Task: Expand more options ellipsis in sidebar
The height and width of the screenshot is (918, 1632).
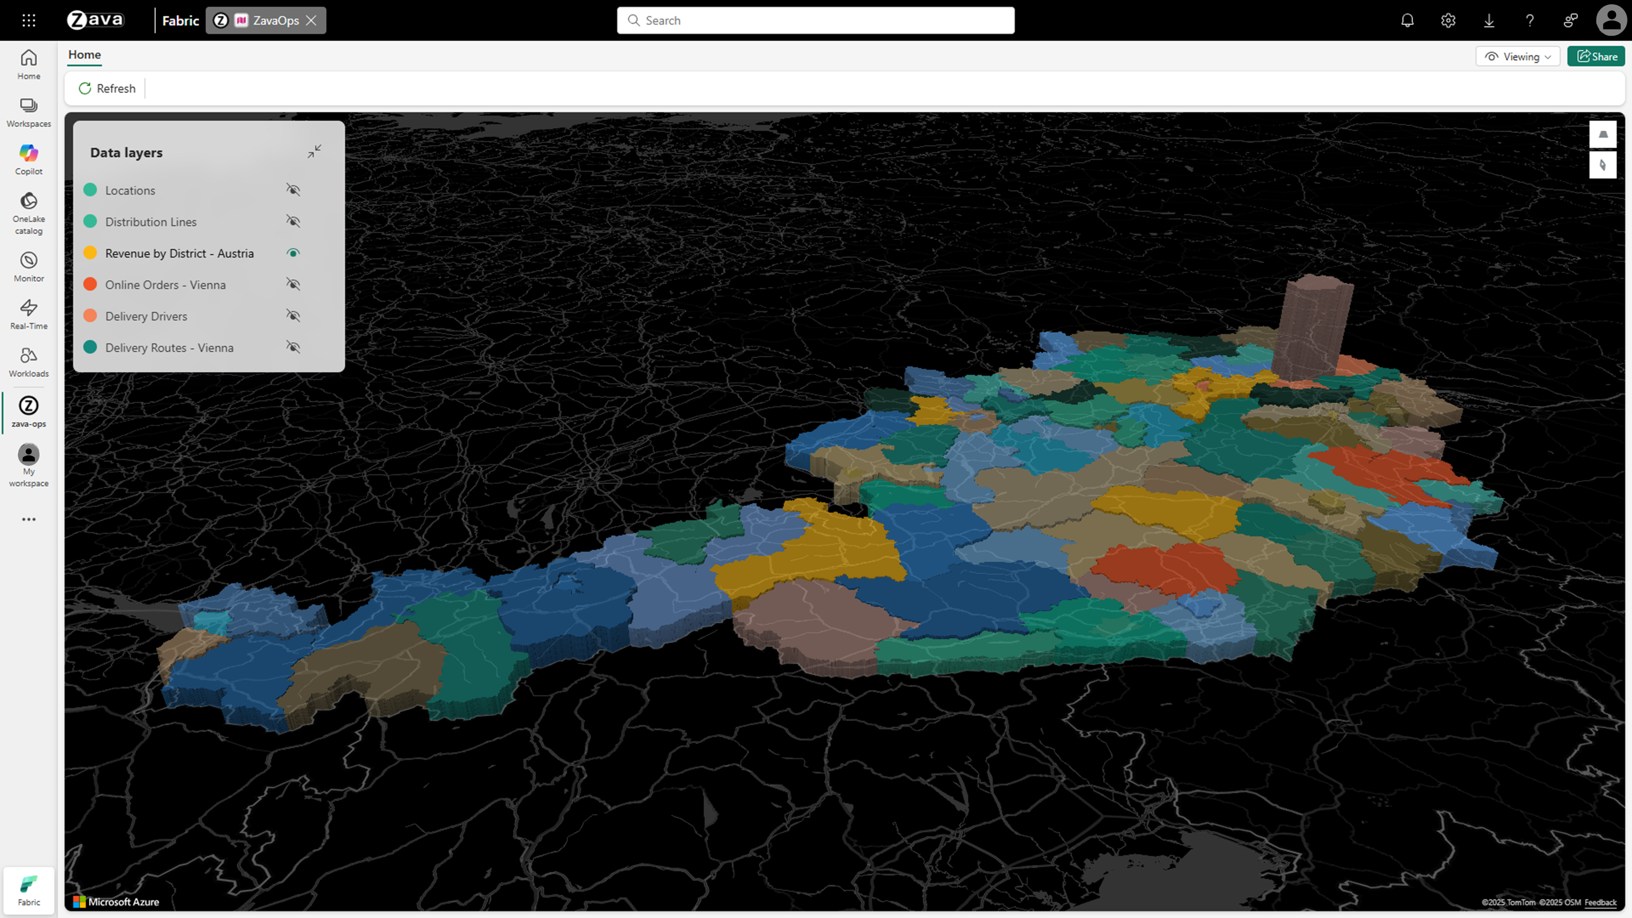Action: [28, 519]
